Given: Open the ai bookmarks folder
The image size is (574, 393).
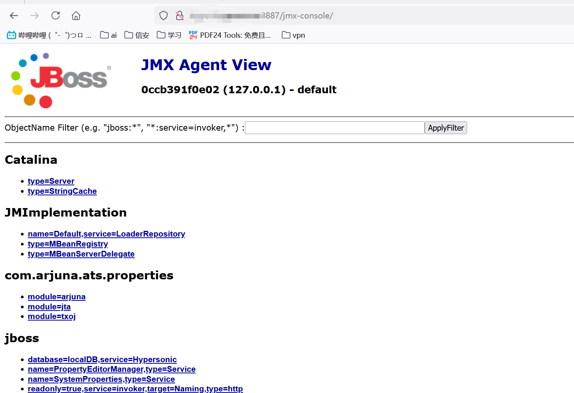Looking at the screenshot, I should (x=108, y=35).
